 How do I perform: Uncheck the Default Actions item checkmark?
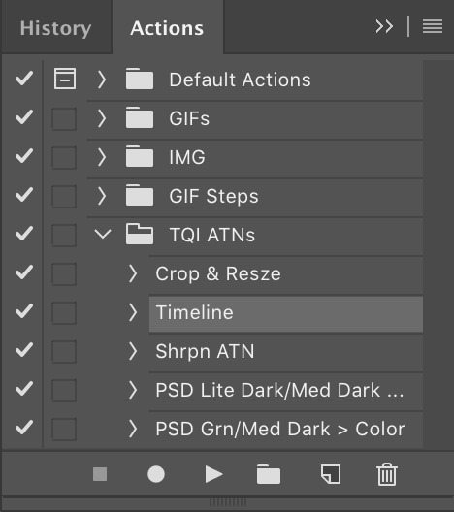pyautogui.click(x=24, y=79)
